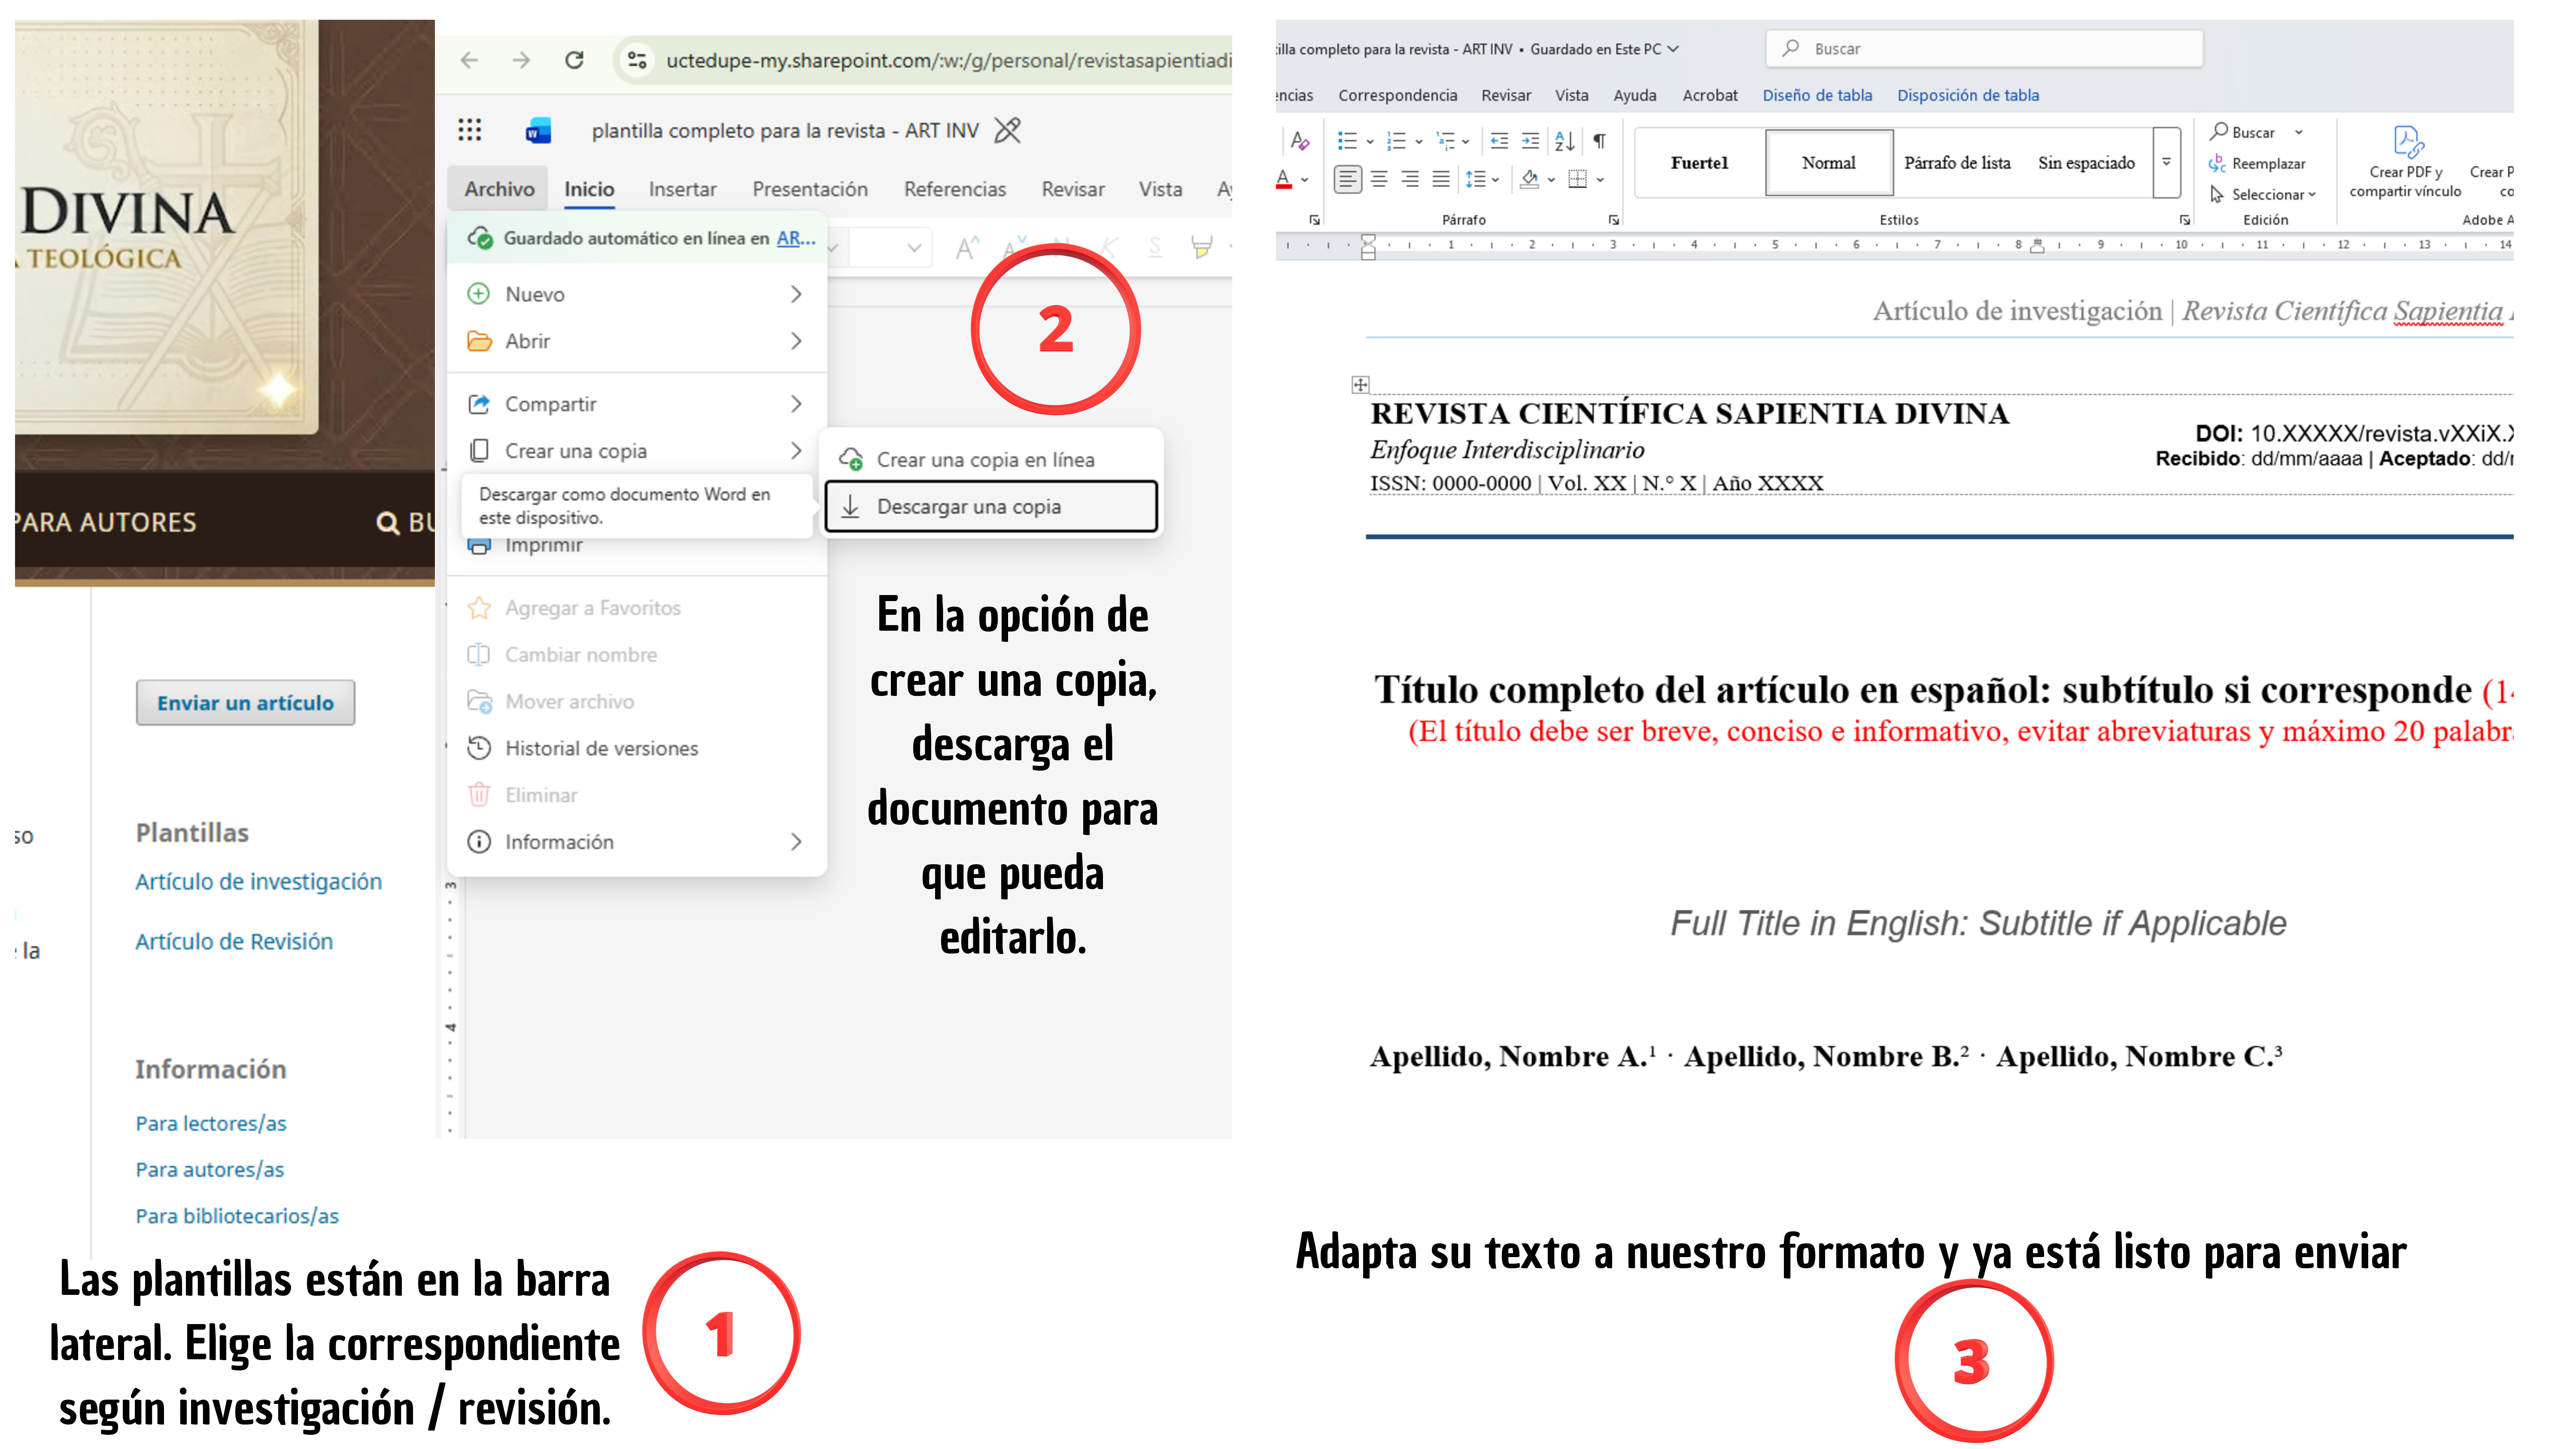This screenshot has width=2576, height=1449.
Task: Click the Buscar search field
Action: pyautogui.click(x=1984, y=49)
